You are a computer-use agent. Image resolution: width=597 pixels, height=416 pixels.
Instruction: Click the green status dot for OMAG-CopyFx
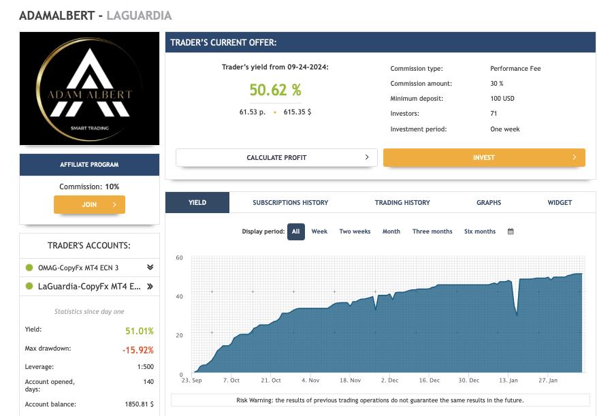(29, 268)
